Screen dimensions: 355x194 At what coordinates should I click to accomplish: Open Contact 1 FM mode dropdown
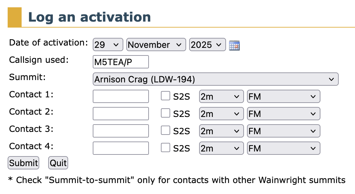[284, 96]
